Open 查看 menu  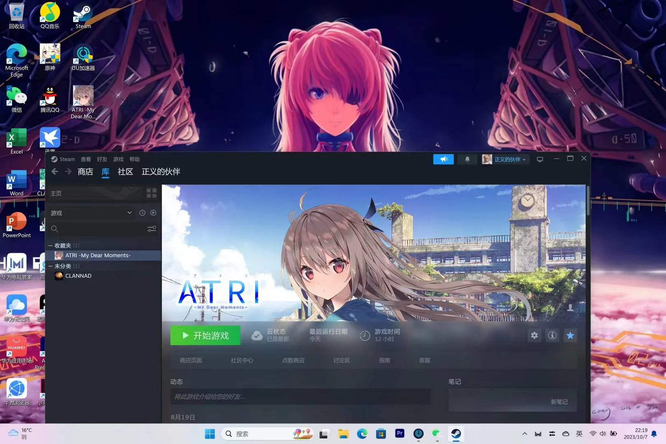pyautogui.click(x=86, y=159)
